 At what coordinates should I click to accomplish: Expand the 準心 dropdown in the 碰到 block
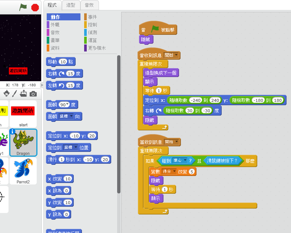point(179,161)
